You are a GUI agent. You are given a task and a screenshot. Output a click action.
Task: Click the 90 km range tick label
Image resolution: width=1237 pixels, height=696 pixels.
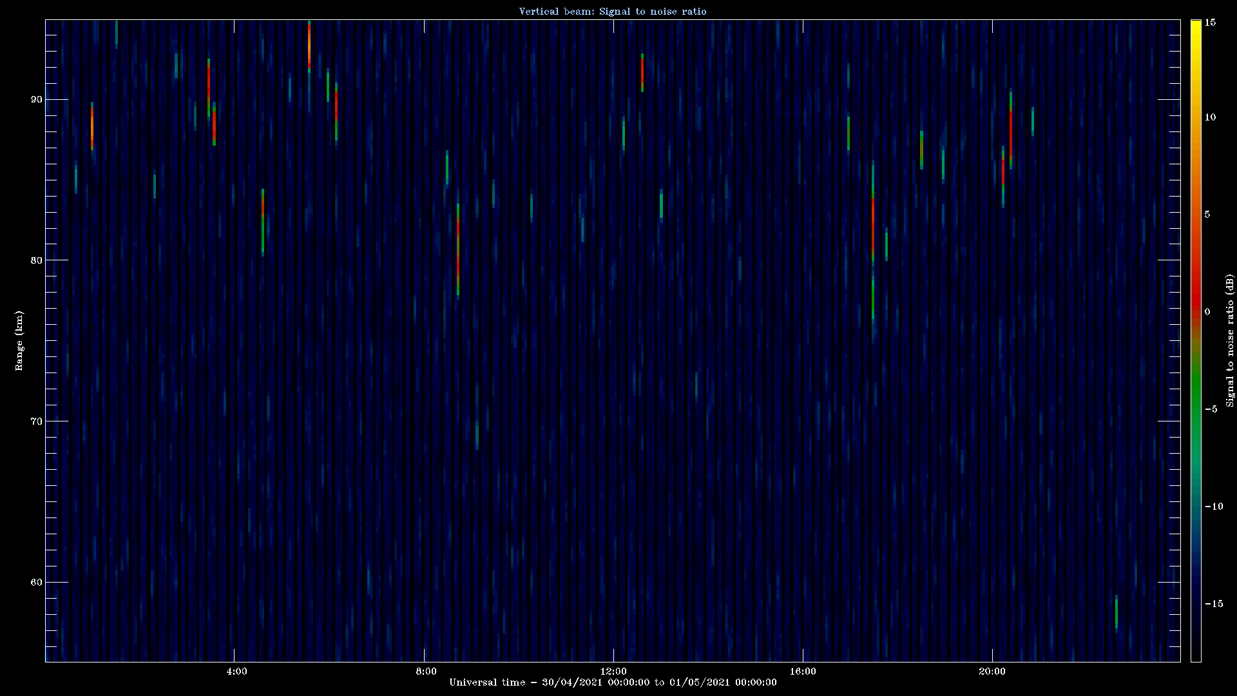(35, 99)
